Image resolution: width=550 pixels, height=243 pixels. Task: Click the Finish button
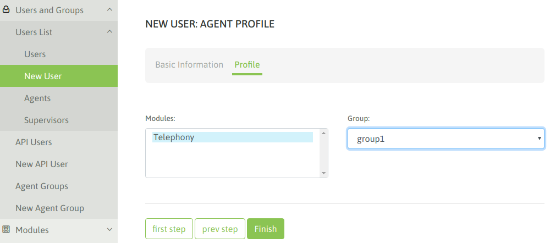click(266, 229)
